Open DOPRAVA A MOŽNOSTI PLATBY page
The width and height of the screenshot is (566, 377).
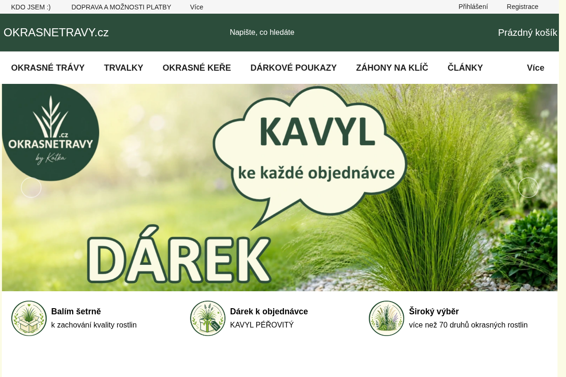[x=121, y=7]
